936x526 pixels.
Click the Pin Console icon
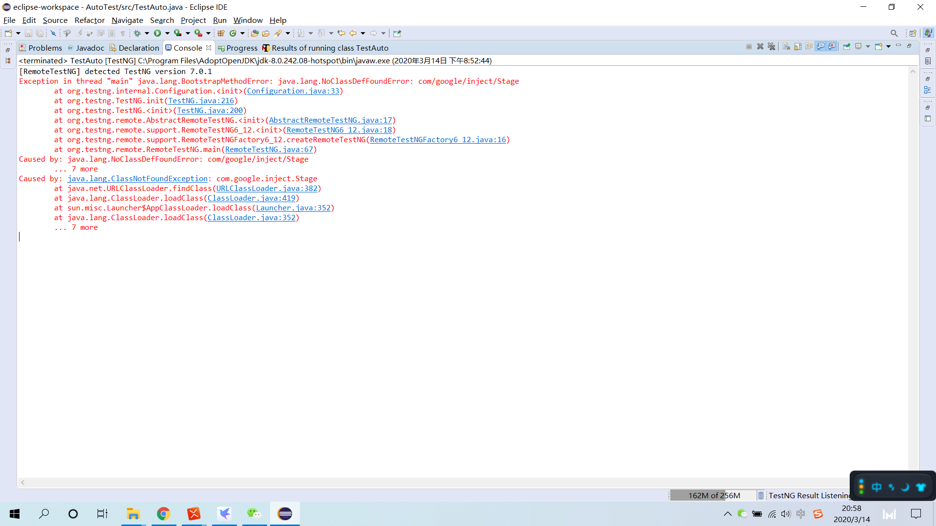(x=846, y=46)
